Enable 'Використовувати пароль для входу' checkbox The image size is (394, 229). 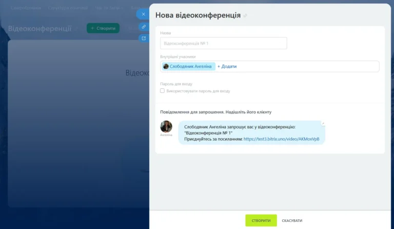point(162,91)
